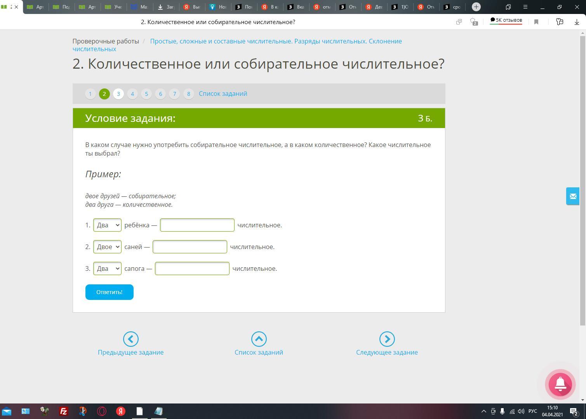The height and width of the screenshot is (419, 586).
Task: Open the Проверочные работы breadcrumb
Action: 106,41
